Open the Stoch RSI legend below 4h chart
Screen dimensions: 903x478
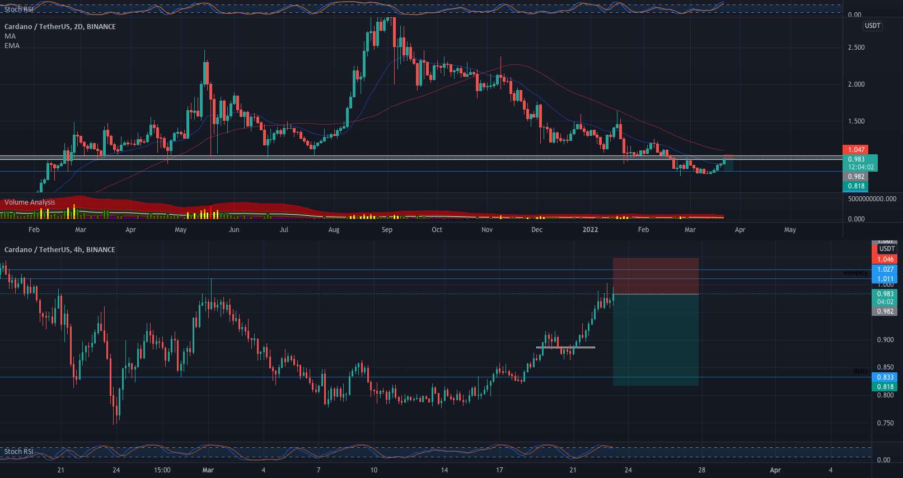18,451
